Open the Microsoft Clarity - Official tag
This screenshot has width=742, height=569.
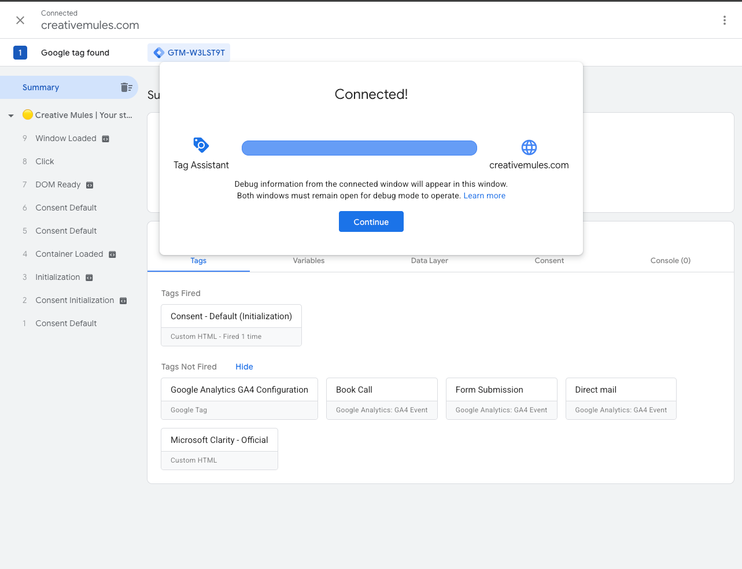click(219, 449)
